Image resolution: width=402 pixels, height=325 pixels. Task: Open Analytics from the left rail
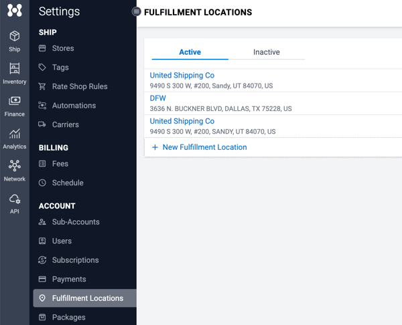[x=15, y=138]
